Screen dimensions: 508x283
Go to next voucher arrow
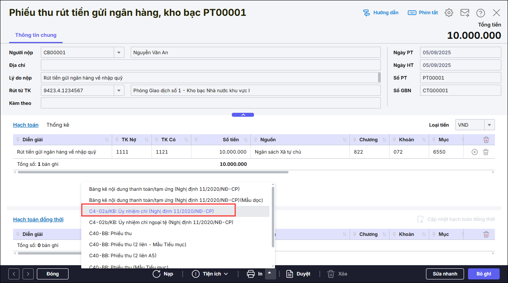click(x=28, y=274)
